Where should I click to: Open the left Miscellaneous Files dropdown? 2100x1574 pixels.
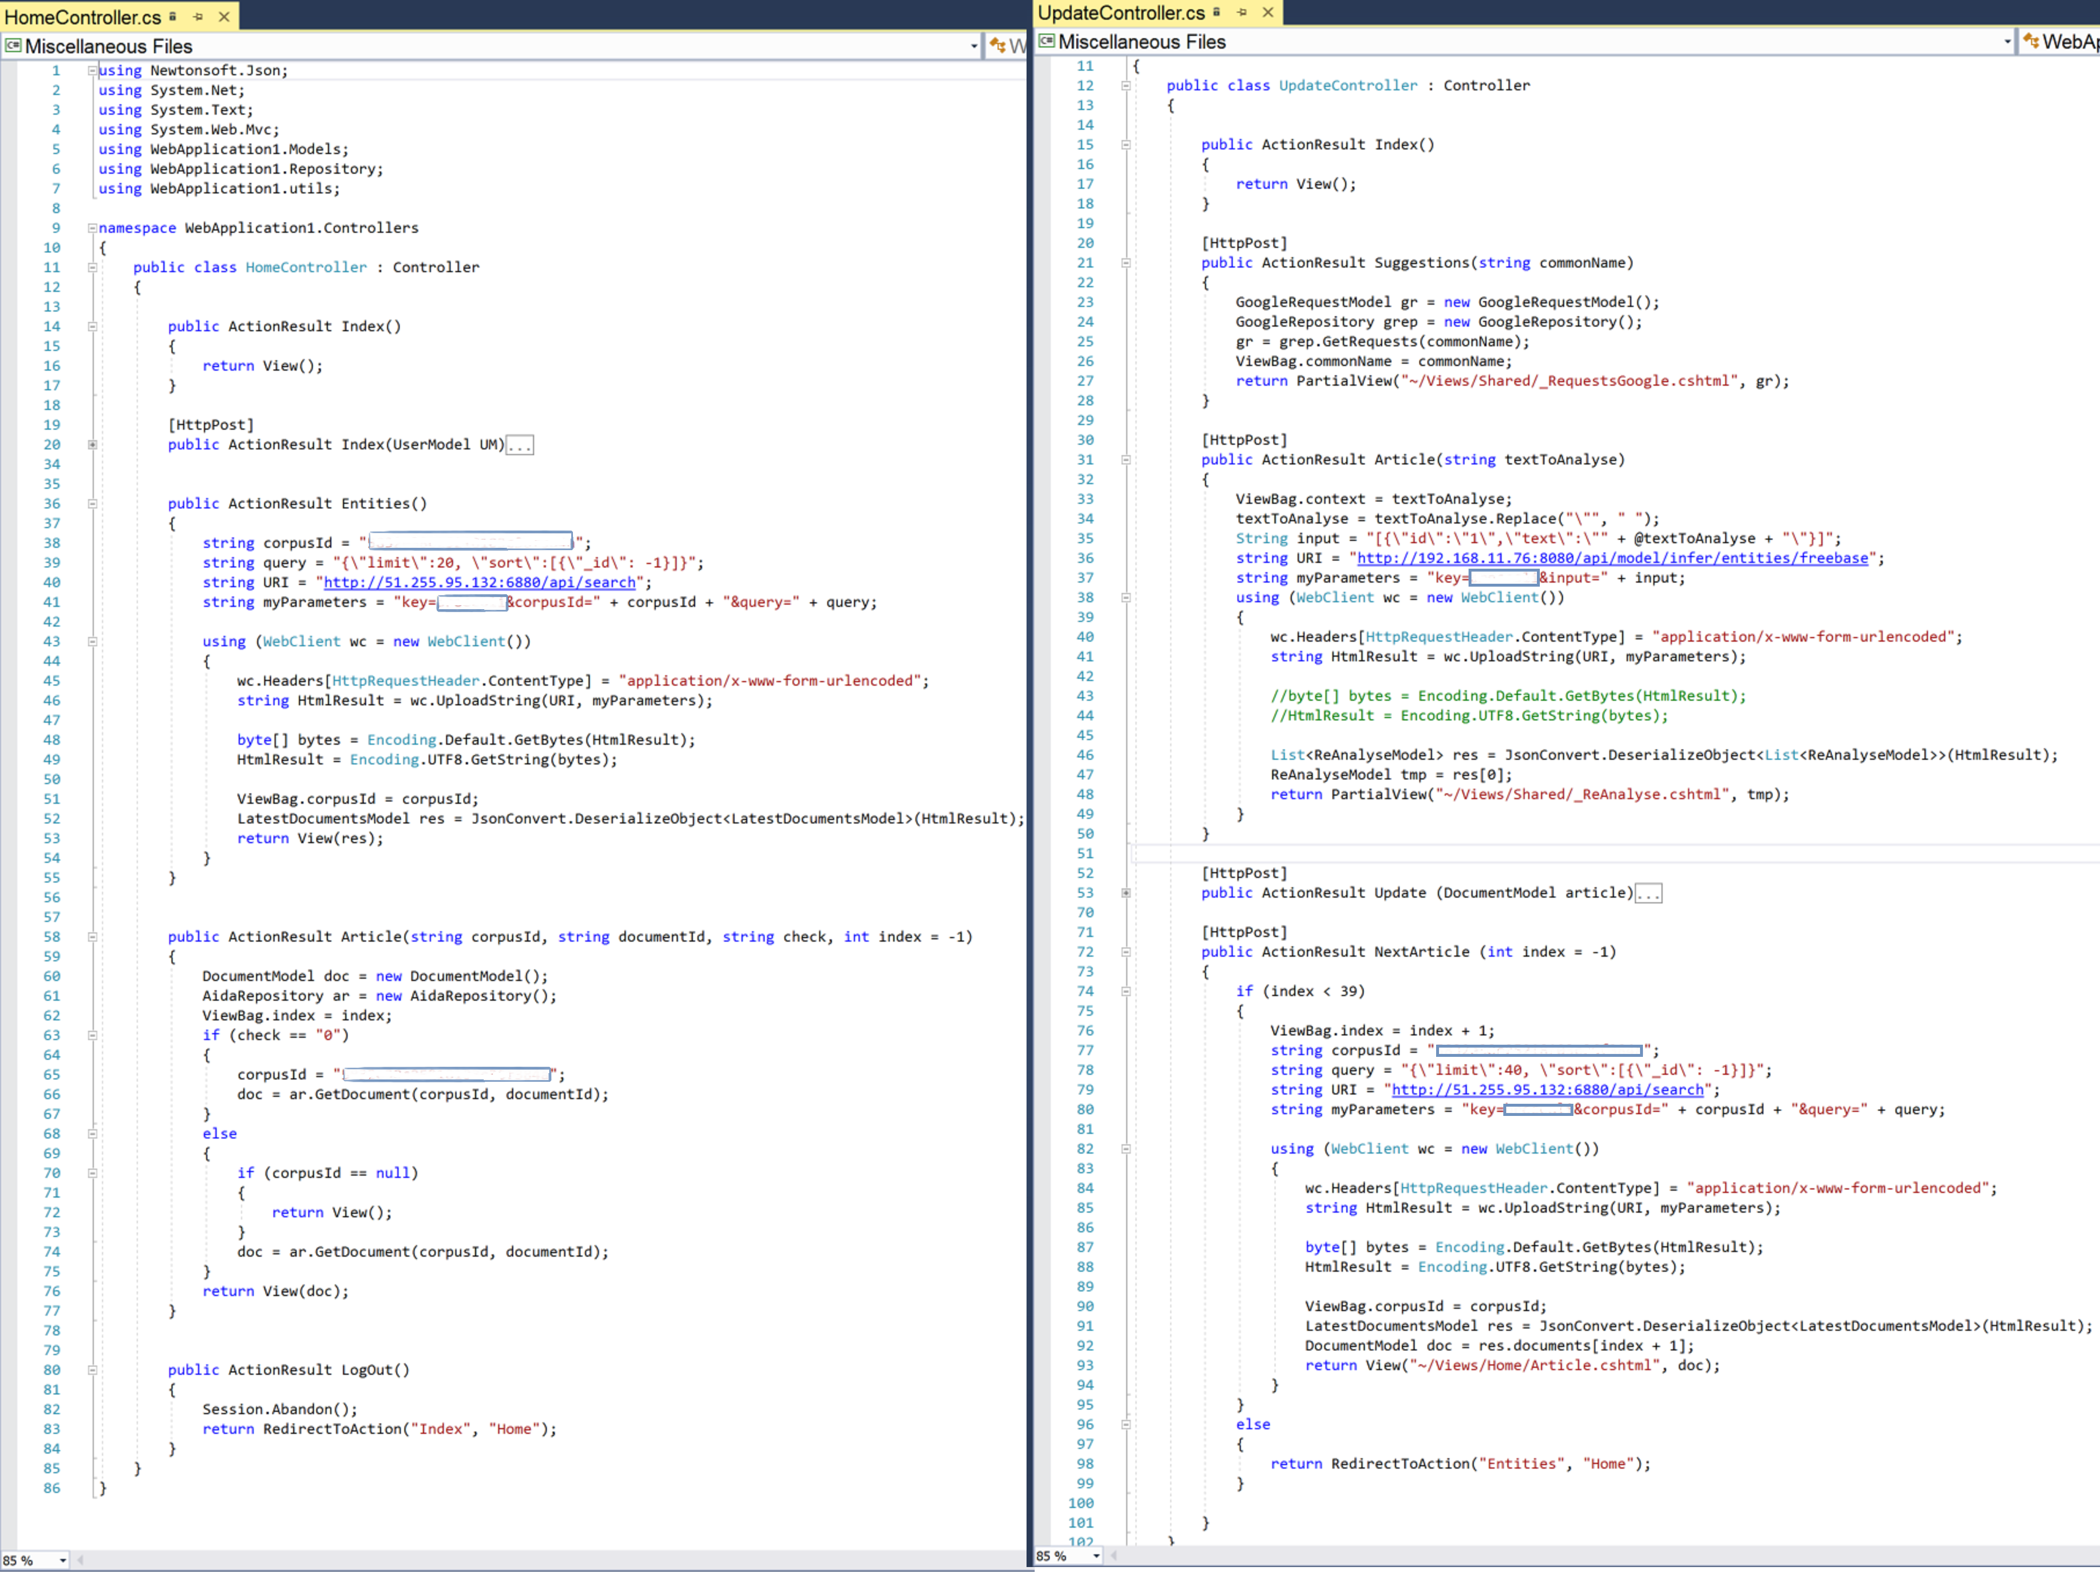(x=974, y=46)
